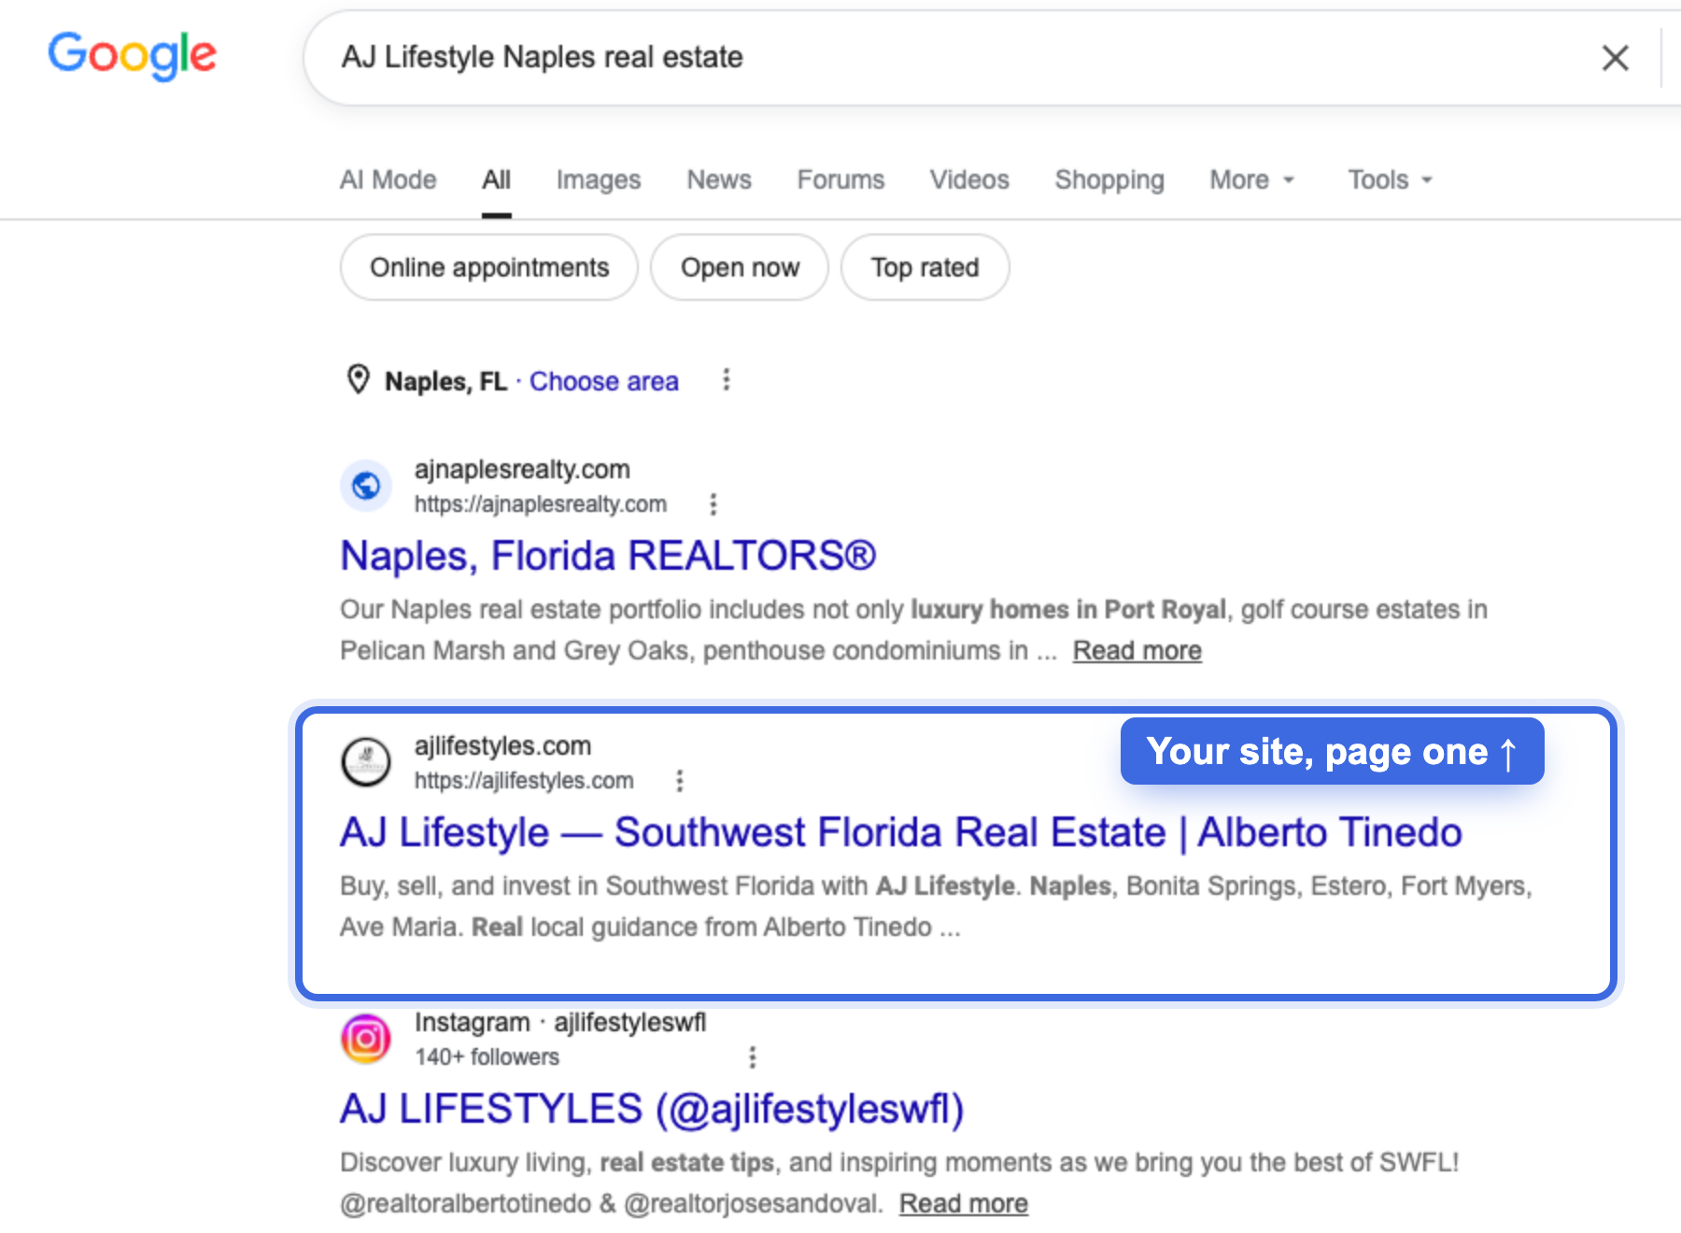Open the AJ LIFESTYLES (@ajlifestyleswfl) result
Screen dimensions: 1681x1233
652,1109
